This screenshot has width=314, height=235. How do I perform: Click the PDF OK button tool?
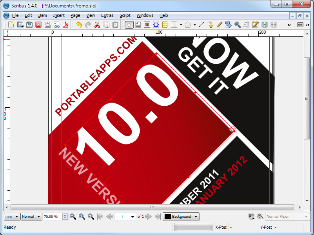pyautogui.click(x=300, y=25)
